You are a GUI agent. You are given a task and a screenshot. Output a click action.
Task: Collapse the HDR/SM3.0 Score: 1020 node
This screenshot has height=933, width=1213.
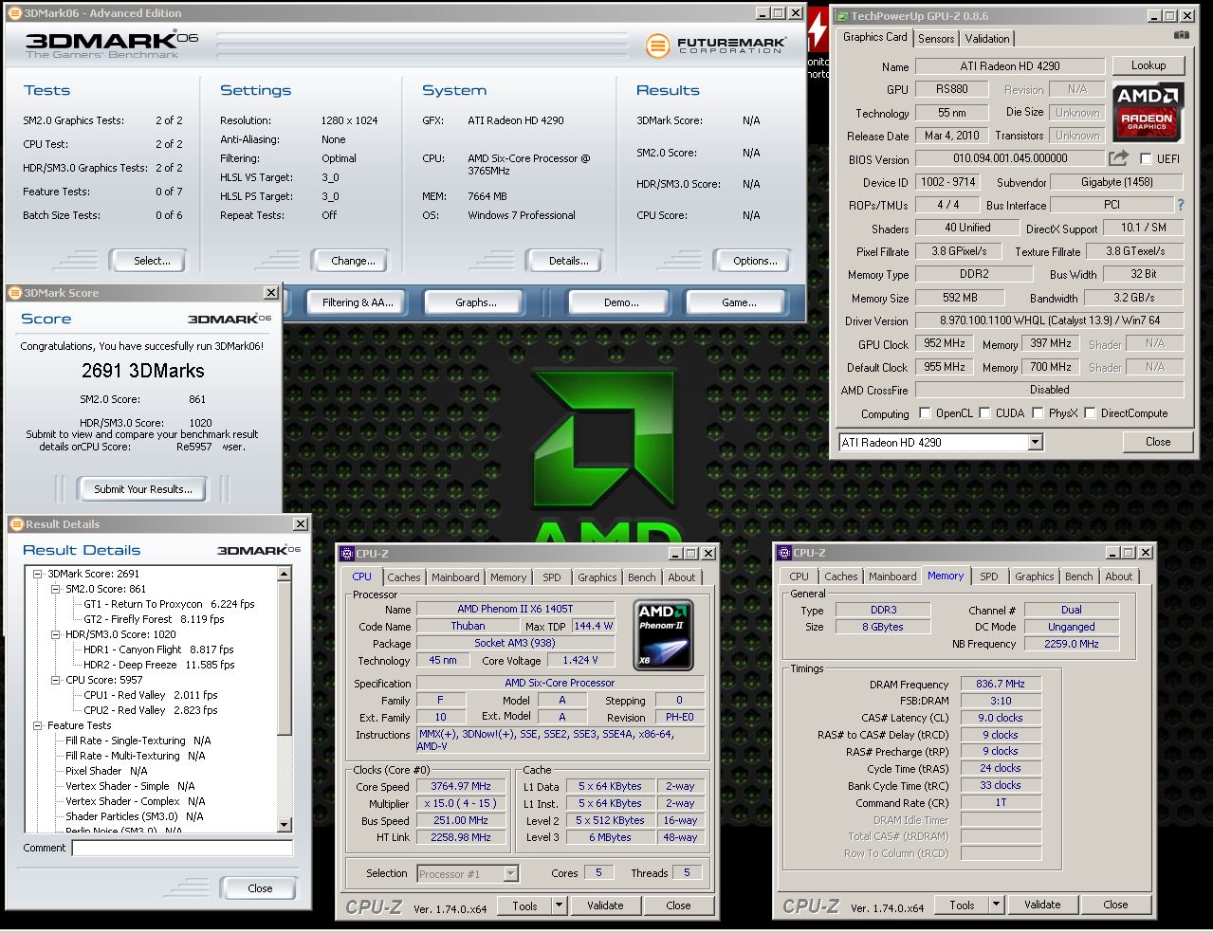(x=56, y=634)
